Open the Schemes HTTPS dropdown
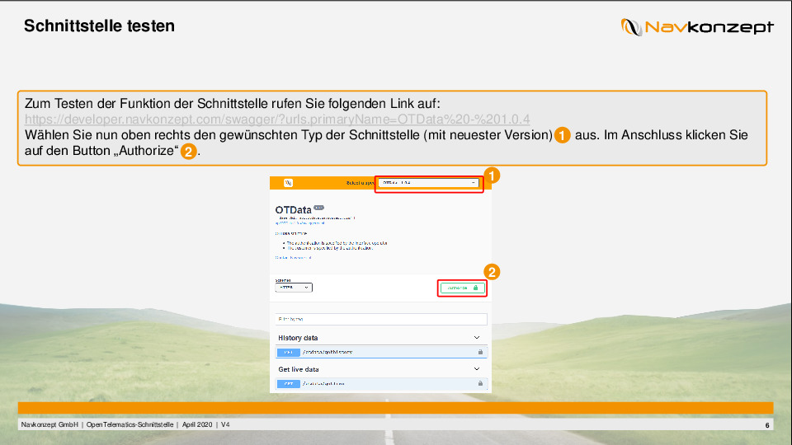This screenshot has width=792, height=445. [294, 288]
